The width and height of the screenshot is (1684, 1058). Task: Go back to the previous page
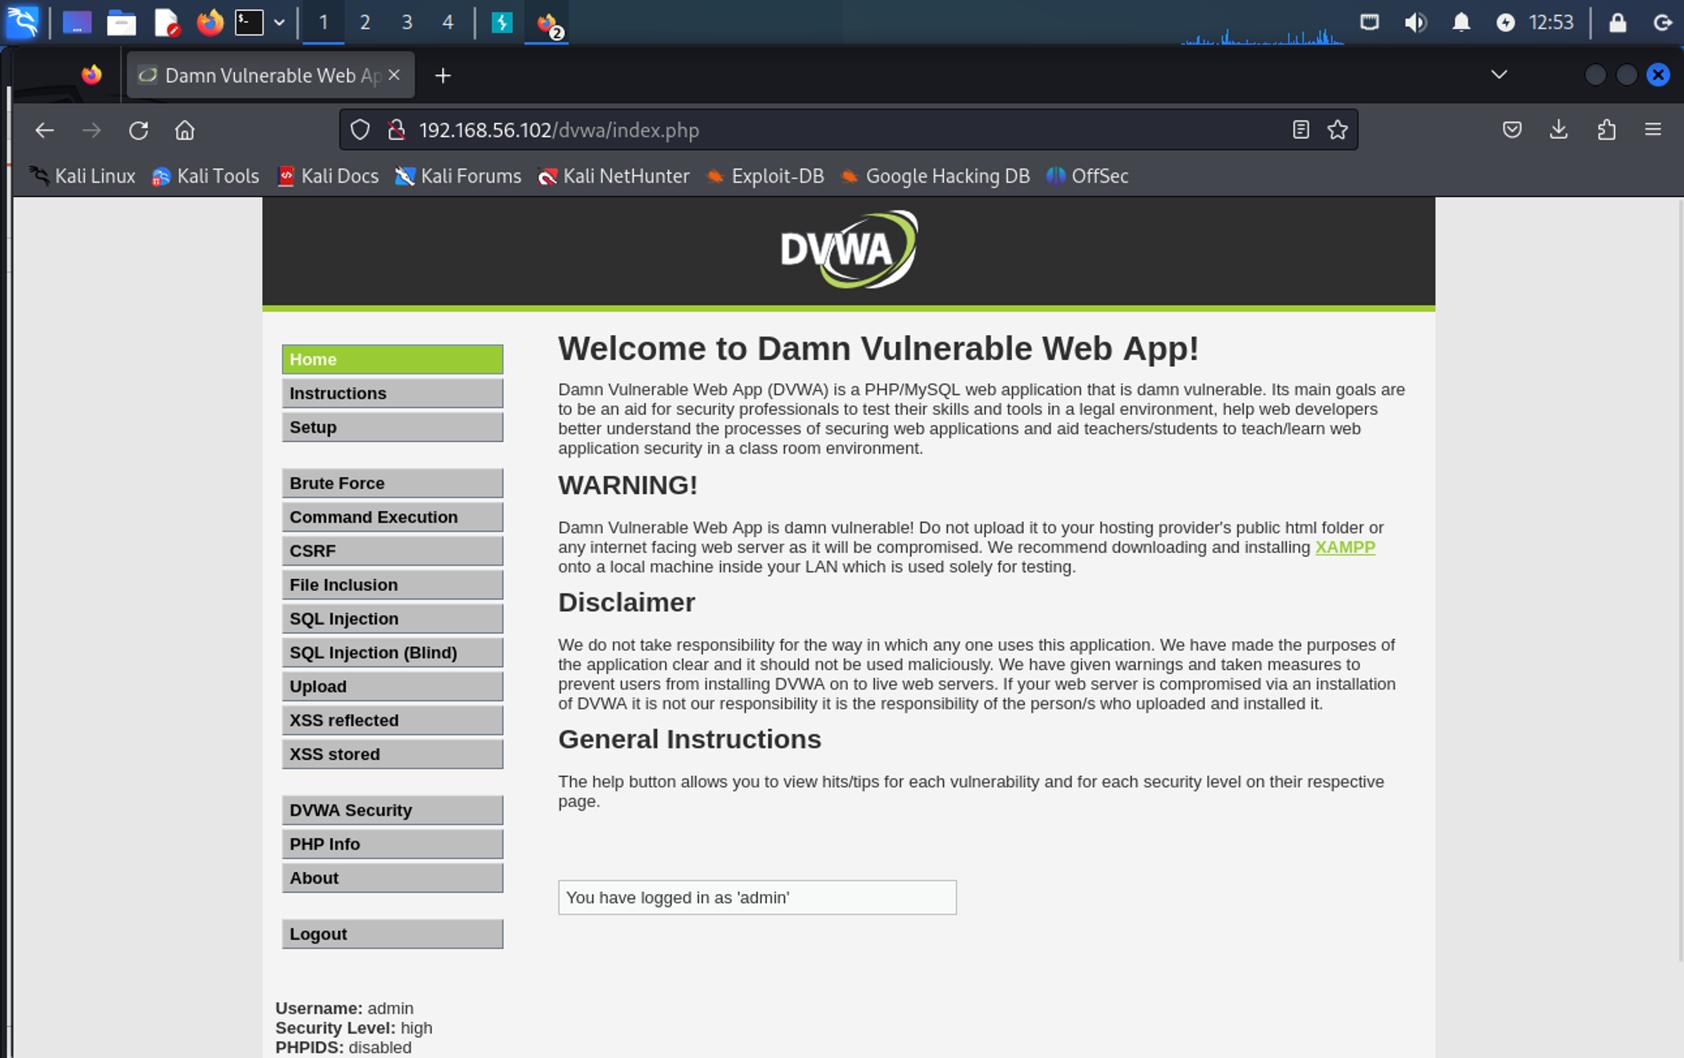click(x=45, y=130)
